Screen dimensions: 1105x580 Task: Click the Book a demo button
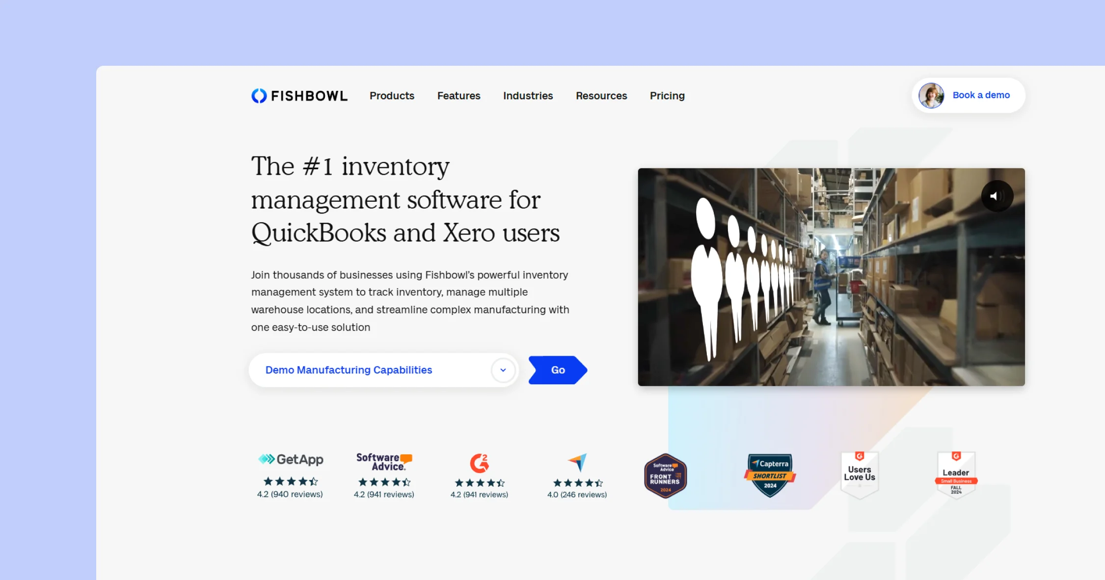pos(969,95)
